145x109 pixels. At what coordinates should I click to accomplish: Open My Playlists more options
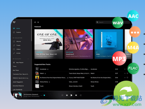(28, 59)
